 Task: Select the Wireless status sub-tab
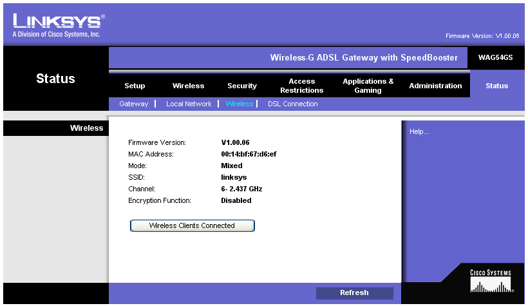point(239,104)
